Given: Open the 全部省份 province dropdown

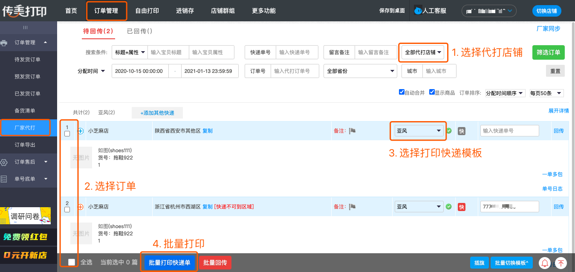Looking at the screenshot, I should click(x=360, y=71).
